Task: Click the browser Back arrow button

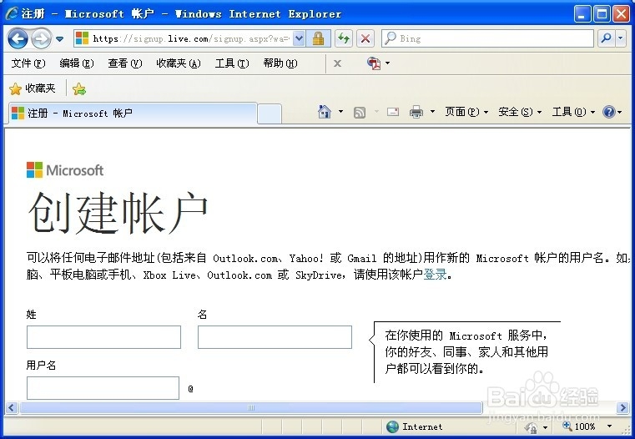Action: 18,39
